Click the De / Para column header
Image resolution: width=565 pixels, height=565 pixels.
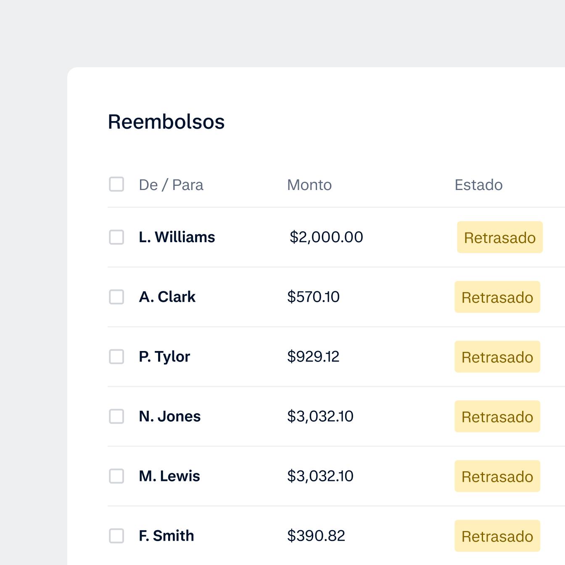(x=171, y=185)
